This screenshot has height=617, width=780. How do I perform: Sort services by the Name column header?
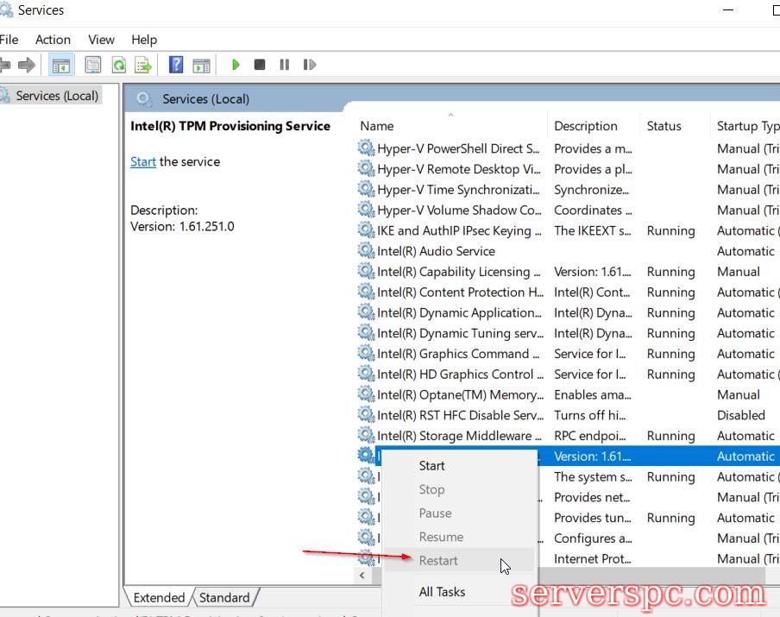point(377,126)
